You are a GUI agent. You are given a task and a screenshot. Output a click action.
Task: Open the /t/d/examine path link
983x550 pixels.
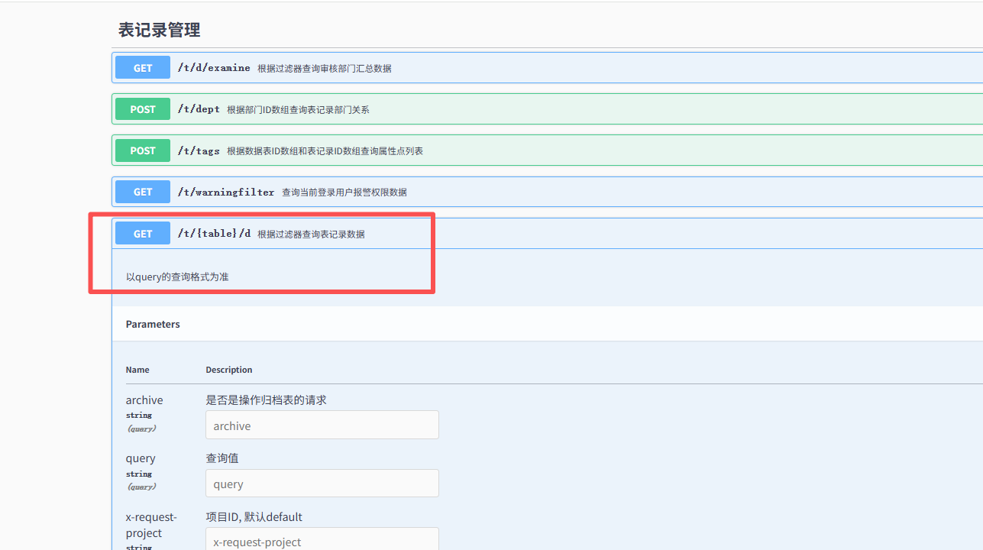[214, 68]
